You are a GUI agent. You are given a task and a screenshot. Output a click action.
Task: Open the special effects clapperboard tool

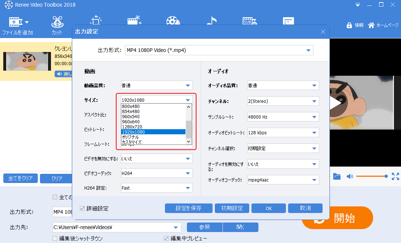pyautogui.click(x=135, y=20)
